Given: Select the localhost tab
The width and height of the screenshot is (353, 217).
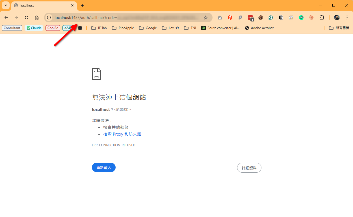Looking at the screenshot, I should click(x=44, y=5).
